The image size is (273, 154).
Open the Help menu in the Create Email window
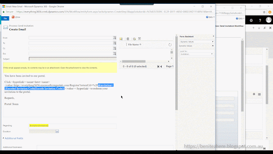click(x=210, y=17)
